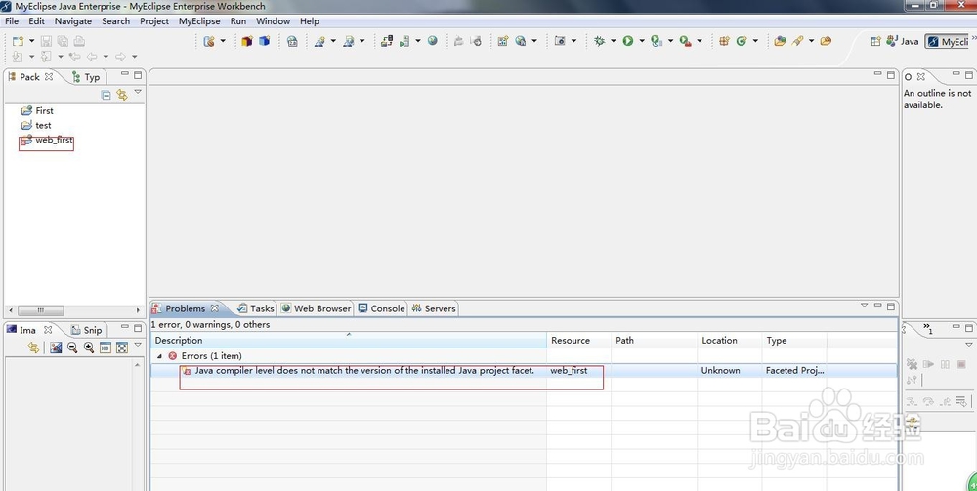This screenshot has width=977, height=491.
Task: Maximize the editor area panel
Action: (891, 75)
